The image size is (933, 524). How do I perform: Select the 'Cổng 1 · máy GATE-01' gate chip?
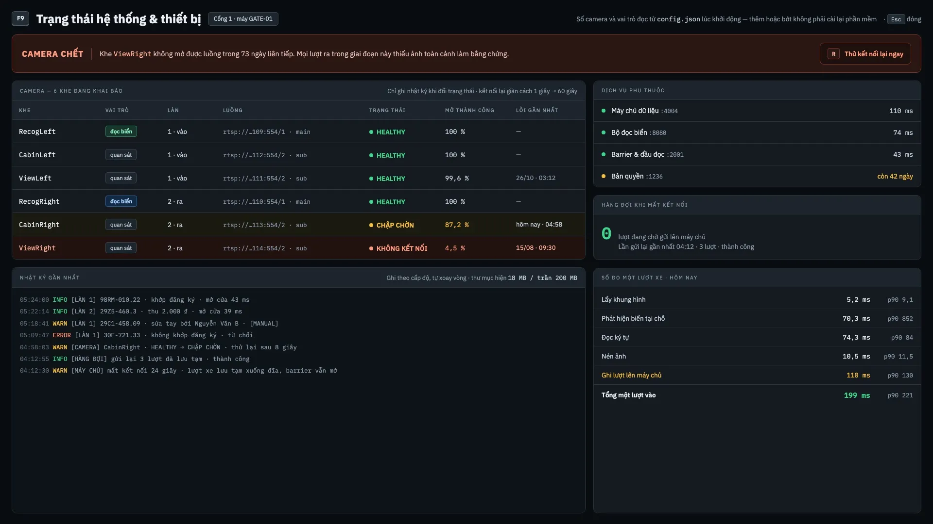point(243,19)
